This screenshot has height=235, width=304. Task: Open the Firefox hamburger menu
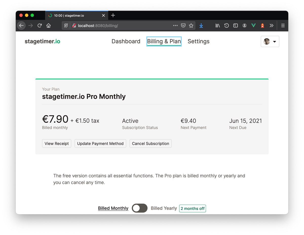(x=283, y=26)
